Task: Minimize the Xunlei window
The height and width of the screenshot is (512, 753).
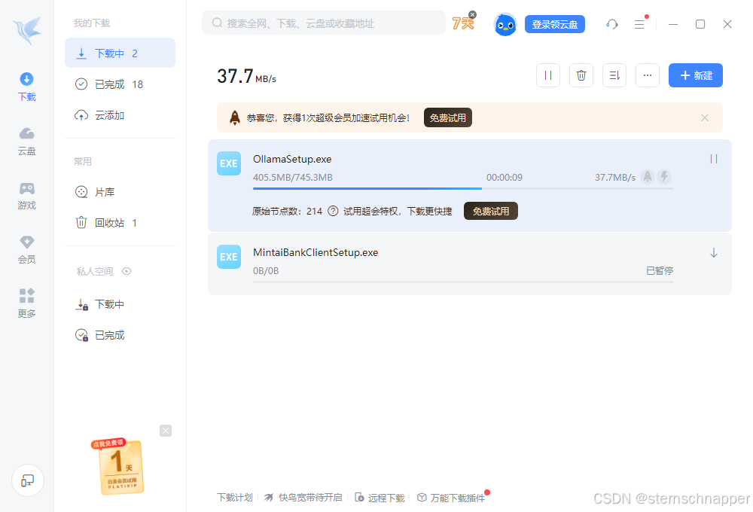Action: click(673, 24)
